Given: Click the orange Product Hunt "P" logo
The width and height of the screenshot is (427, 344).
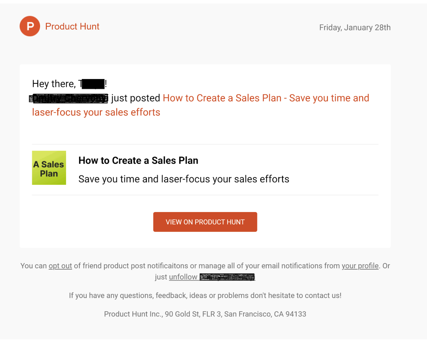Looking at the screenshot, I should pyautogui.click(x=30, y=26).
